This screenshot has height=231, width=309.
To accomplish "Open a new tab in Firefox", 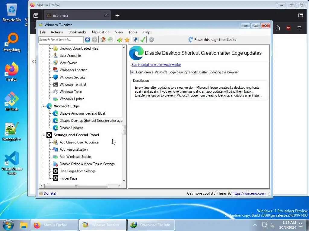I will [117, 16].
